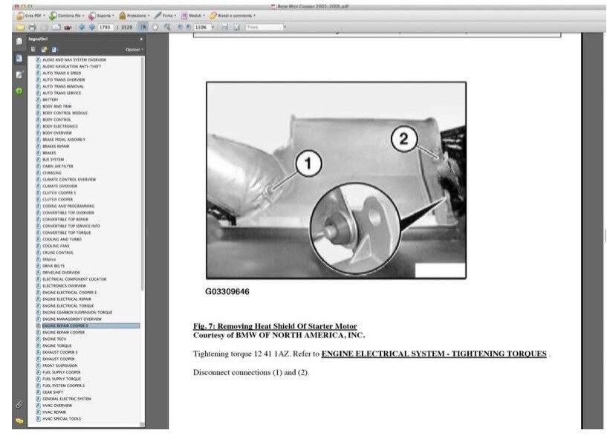Open ENGINE ELECTRICAL SYSTEM - TIGHTENING TORQUES link
The height and width of the screenshot is (436, 610).
coord(434,354)
